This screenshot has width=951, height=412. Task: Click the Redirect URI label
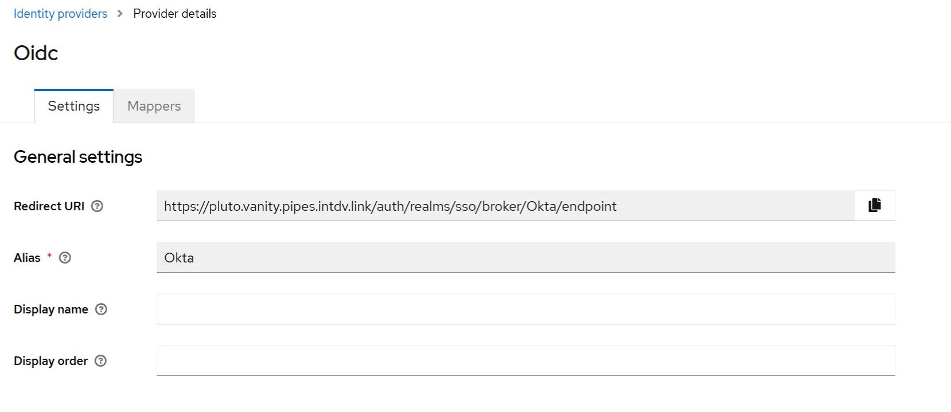tap(49, 206)
